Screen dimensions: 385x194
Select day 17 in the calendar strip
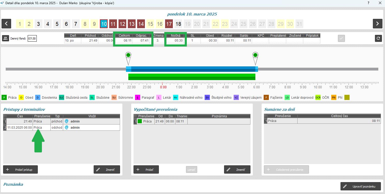pos(169,24)
